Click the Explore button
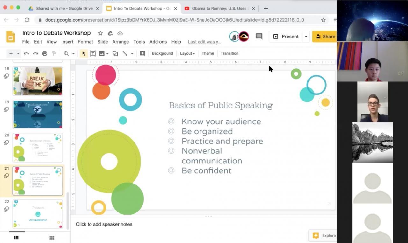The image size is (408, 243). coord(323,236)
